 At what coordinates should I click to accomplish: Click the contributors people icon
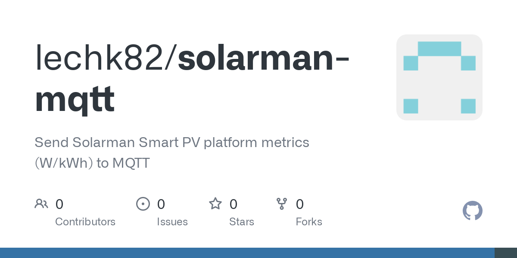[41, 203]
